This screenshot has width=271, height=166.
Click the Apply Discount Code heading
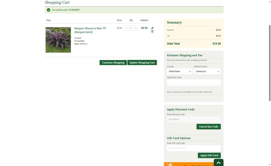(x=181, y=109)
